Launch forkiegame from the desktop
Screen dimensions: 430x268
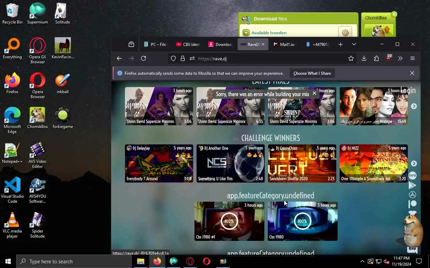click(x=63, y=118)
